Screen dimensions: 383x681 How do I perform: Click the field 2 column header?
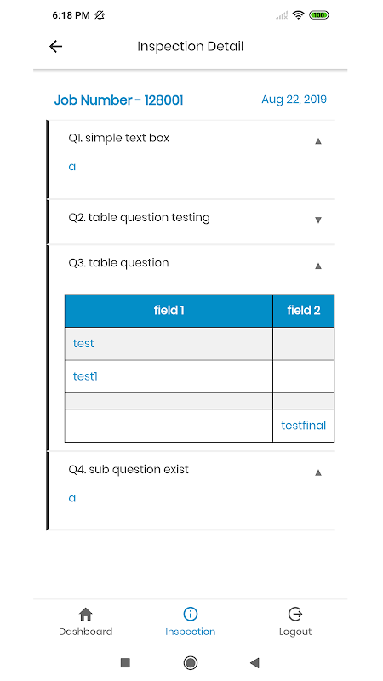(x=304, y=311)
